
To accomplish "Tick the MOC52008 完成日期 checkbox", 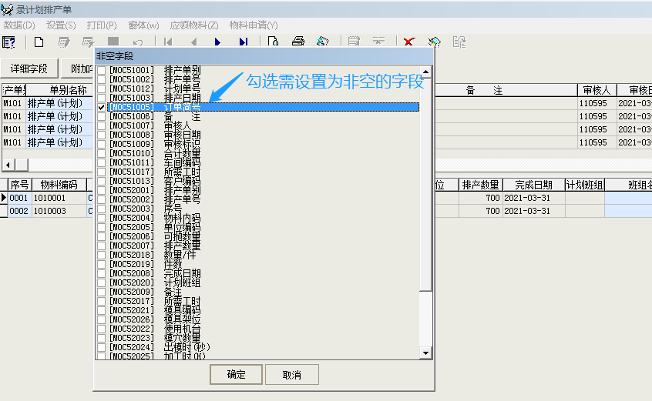I will [x=102, y=274].
